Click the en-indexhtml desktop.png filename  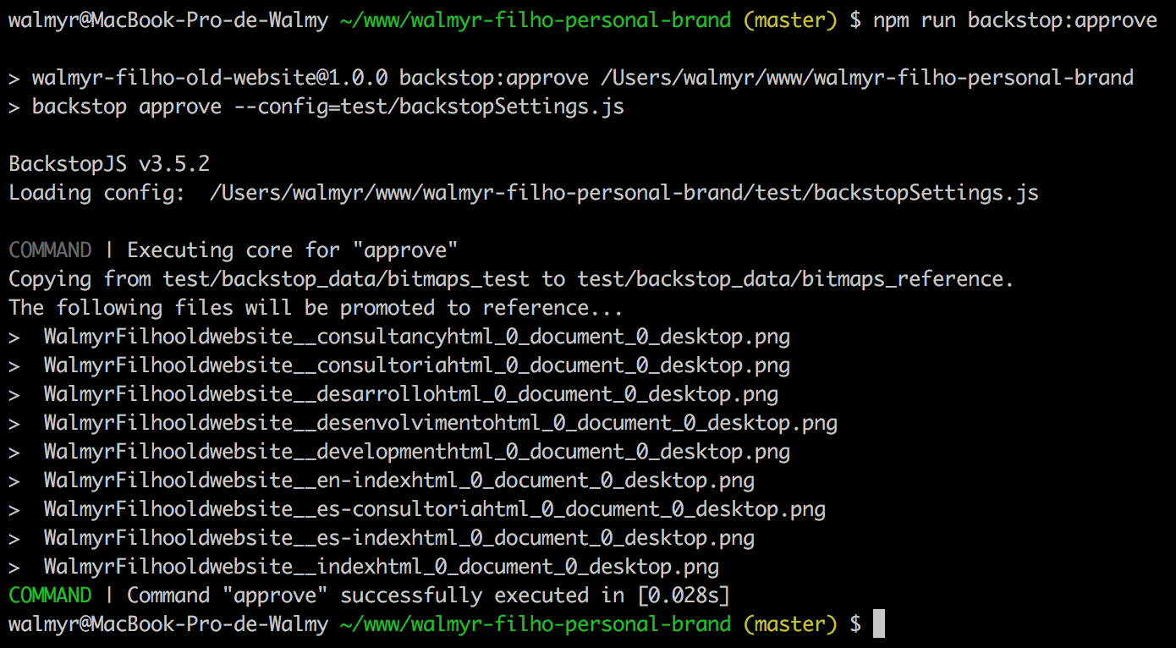(398, 481)
